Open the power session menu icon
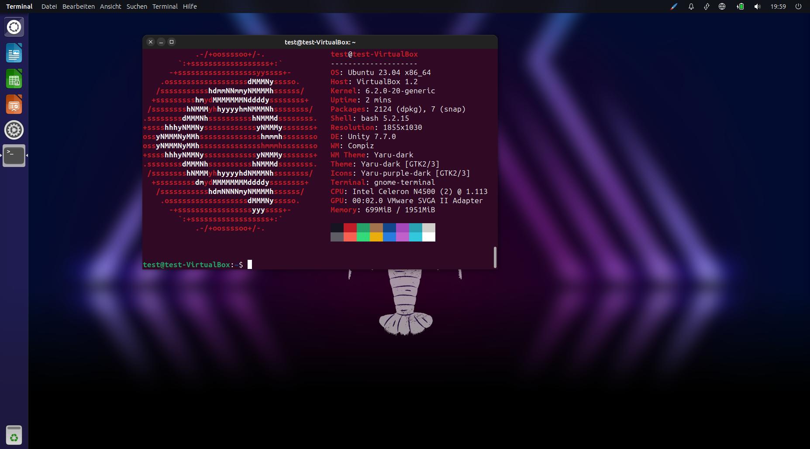Viewport: 810px width, 449px height. pos(798,7)
